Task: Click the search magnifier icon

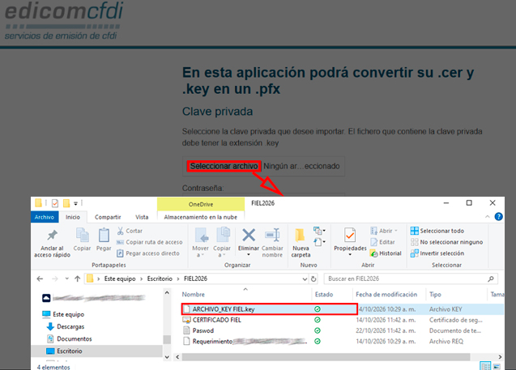Action: coord(491,279)
